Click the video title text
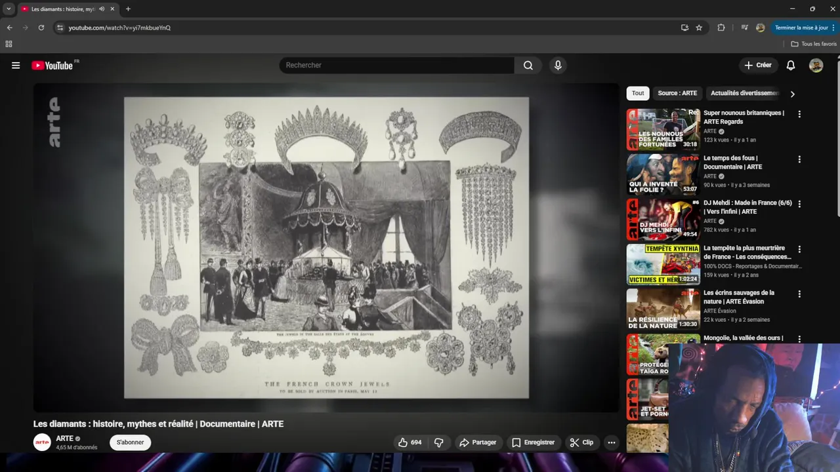Screen dimensions: 840x472 pos(158,424)
